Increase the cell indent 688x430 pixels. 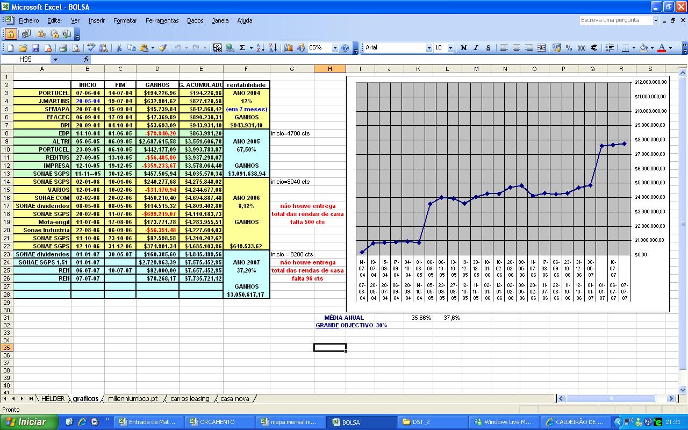(x=610, y=48)
